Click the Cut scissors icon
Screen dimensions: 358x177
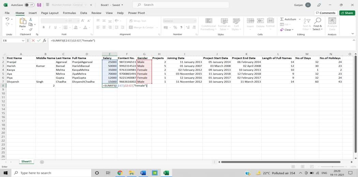click(x=31, y=19)
